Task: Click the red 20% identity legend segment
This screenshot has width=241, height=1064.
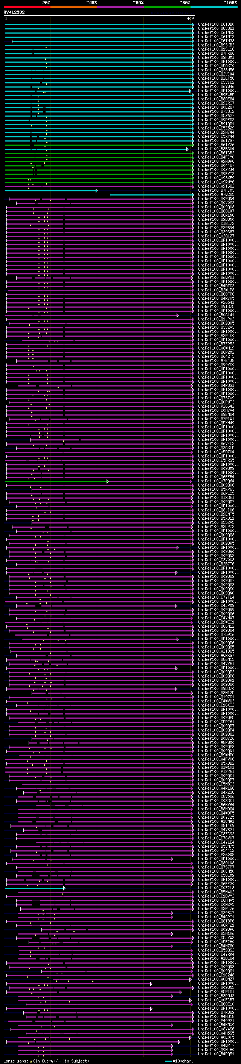Action: [27, 7]
